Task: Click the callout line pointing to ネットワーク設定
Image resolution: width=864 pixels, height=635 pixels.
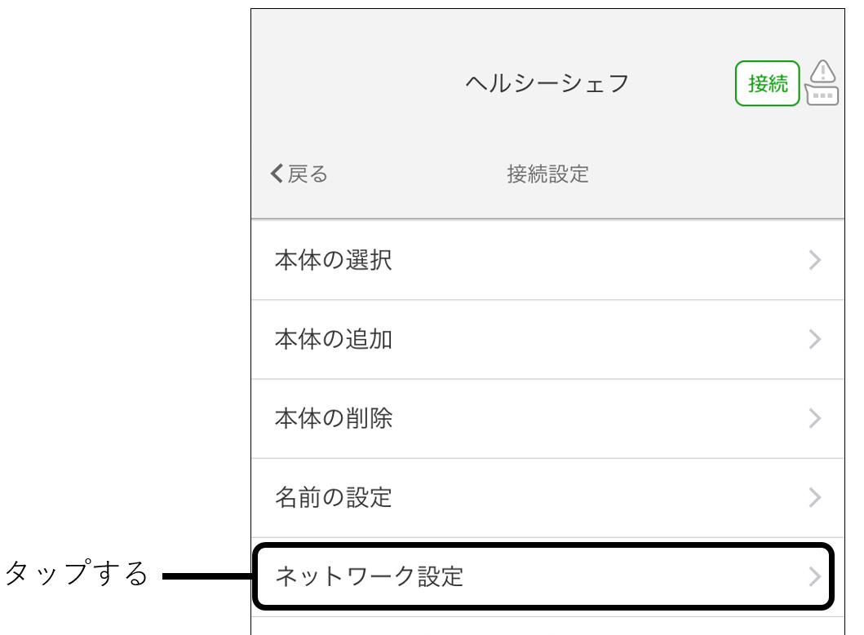Action: 207,577
